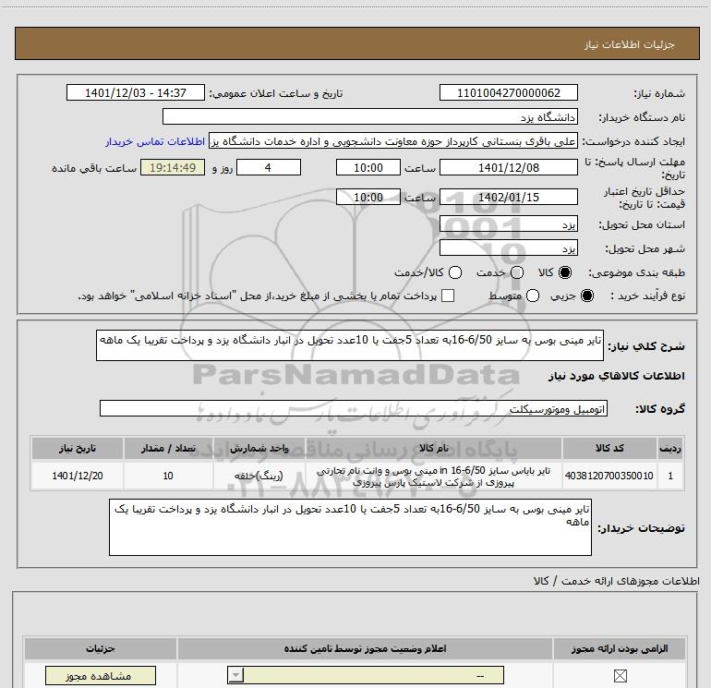Click the item name cell in table
The width and height of the screenshot is (711, 688).
pyautogui.click(x=433, y=476)
